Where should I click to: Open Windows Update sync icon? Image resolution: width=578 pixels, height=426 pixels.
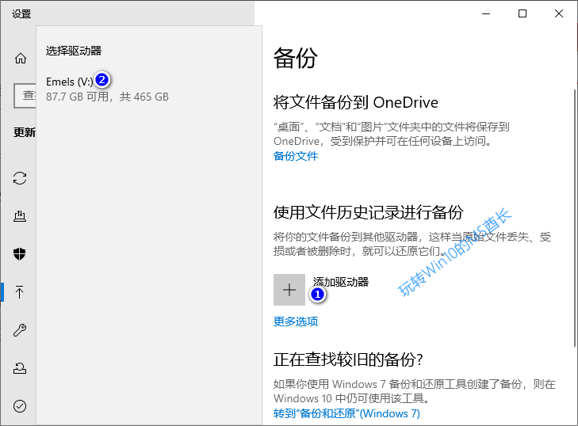[x=20, y=178]
